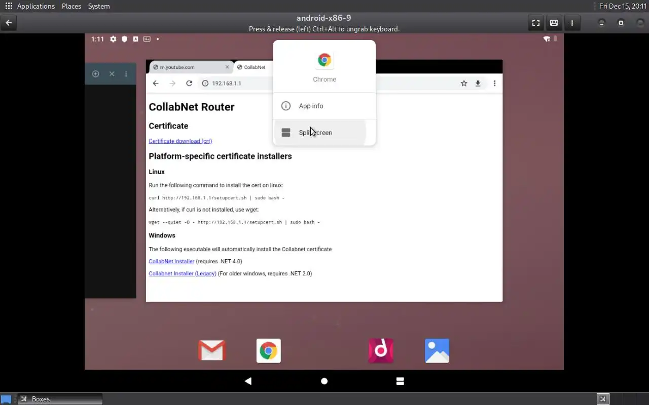The width and height of the screenshot is (649, 405).
Task: Open the System menu
Action: pyautogui.click(x=99, y=6)
